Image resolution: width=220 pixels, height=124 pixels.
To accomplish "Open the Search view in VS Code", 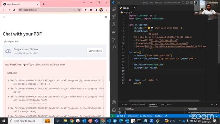I will (114, 47).
